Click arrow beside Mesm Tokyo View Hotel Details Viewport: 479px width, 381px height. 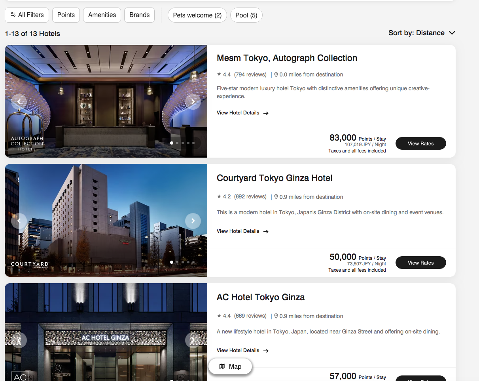(x=266, y=113)
